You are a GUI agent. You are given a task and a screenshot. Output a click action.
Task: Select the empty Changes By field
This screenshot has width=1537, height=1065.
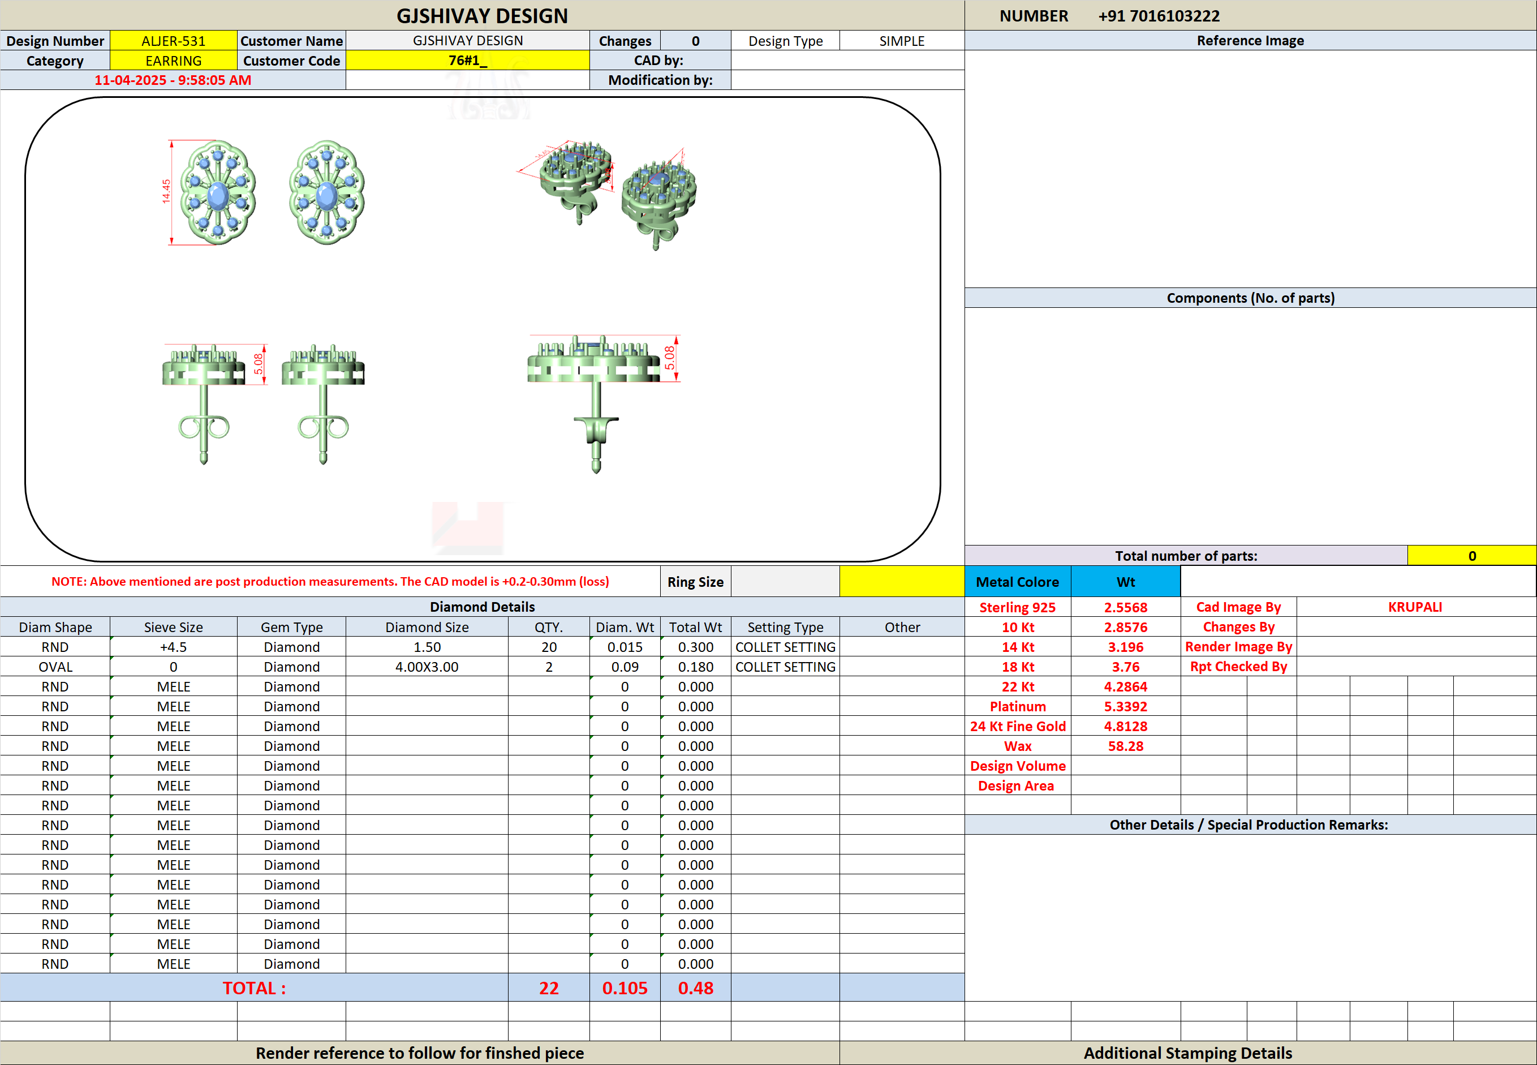(x=1415, y=627)
